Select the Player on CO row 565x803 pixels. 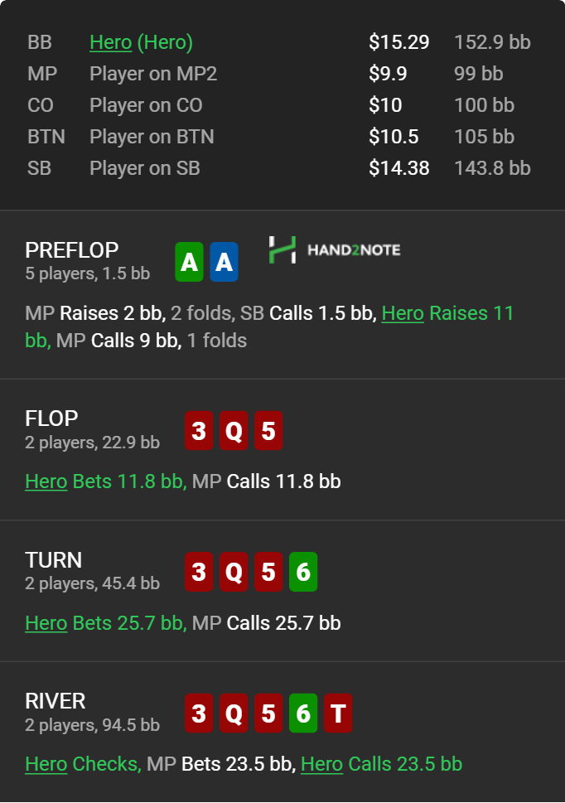pos(279,105)
